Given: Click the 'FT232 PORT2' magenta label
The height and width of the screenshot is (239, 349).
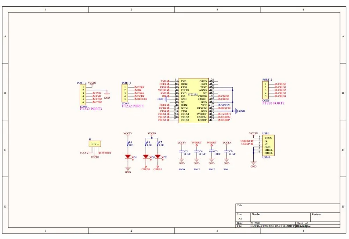Looking at the screenshot, I should tap(273, 103).
